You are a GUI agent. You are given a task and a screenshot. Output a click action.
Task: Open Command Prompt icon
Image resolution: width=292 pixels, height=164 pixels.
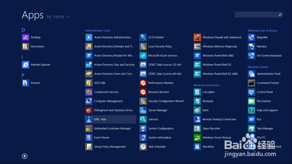(251, 83)
